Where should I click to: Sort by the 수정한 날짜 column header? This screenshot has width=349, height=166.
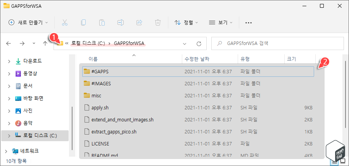(x=197, y=59)
